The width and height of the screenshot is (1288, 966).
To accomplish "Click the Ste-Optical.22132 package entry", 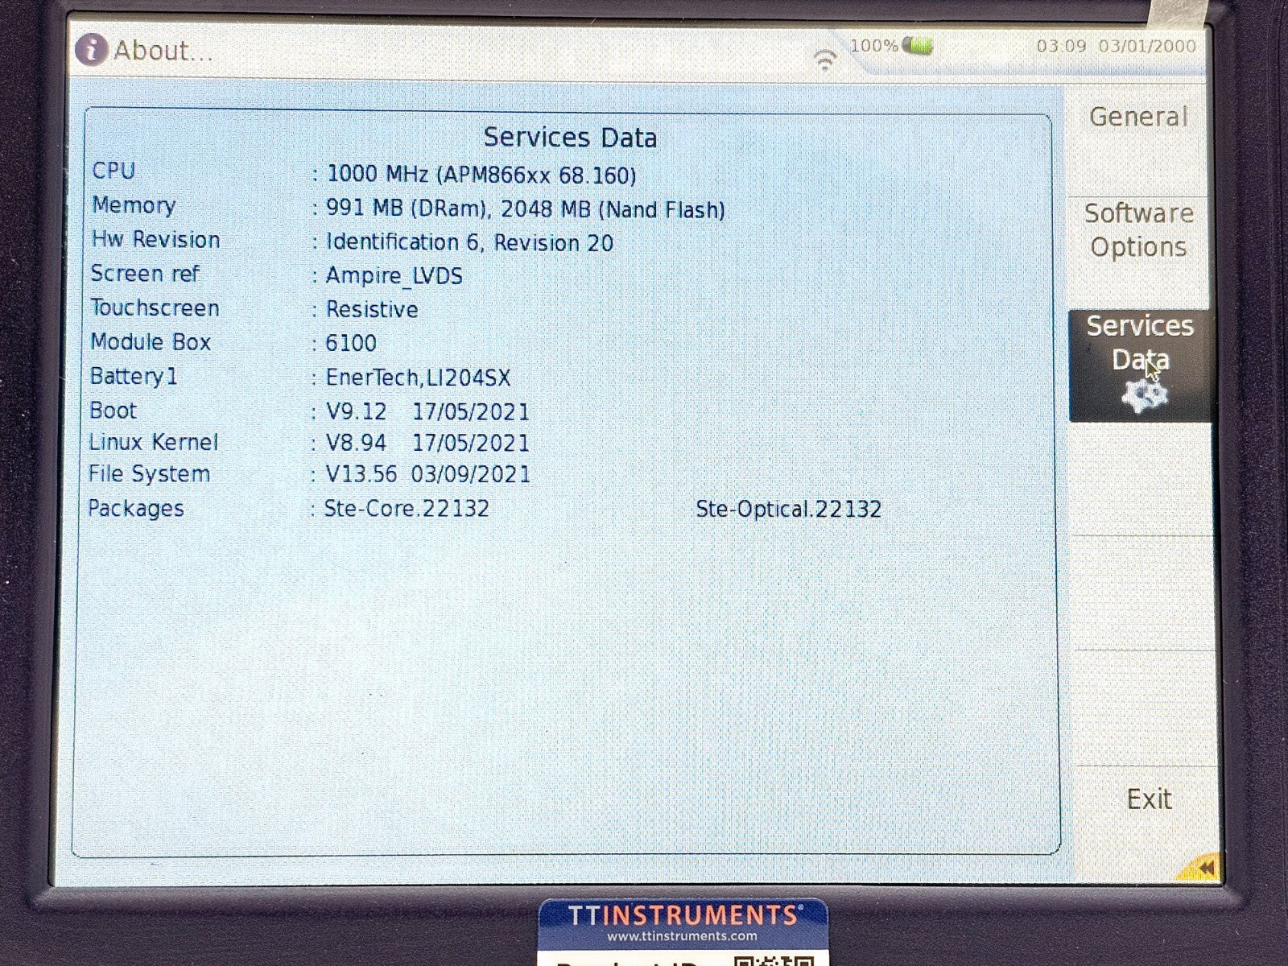I will tap(788, 509).
